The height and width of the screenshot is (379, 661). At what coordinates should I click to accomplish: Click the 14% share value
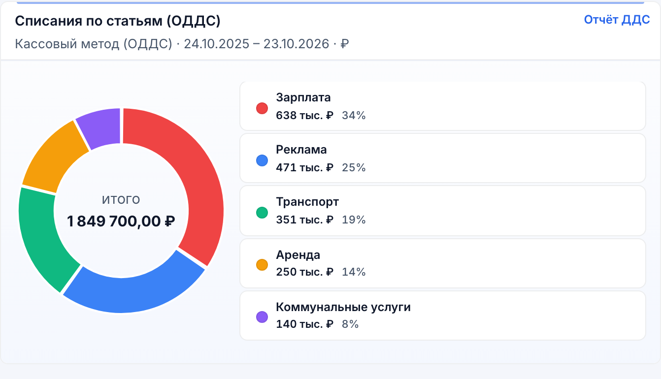(x=354, y=272)
